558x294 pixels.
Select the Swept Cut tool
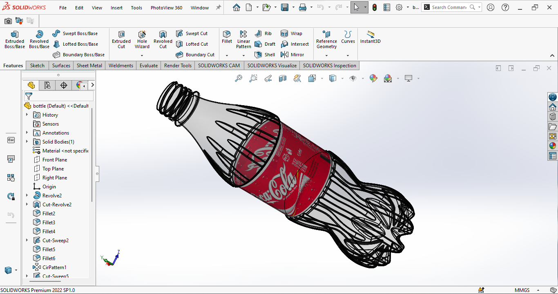[x=192, y=33]
